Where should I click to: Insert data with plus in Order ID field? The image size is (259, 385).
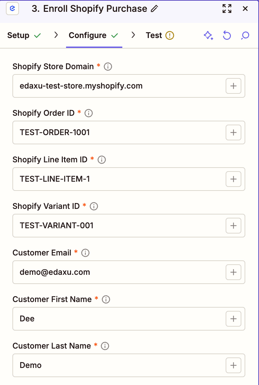coord(233,132)
